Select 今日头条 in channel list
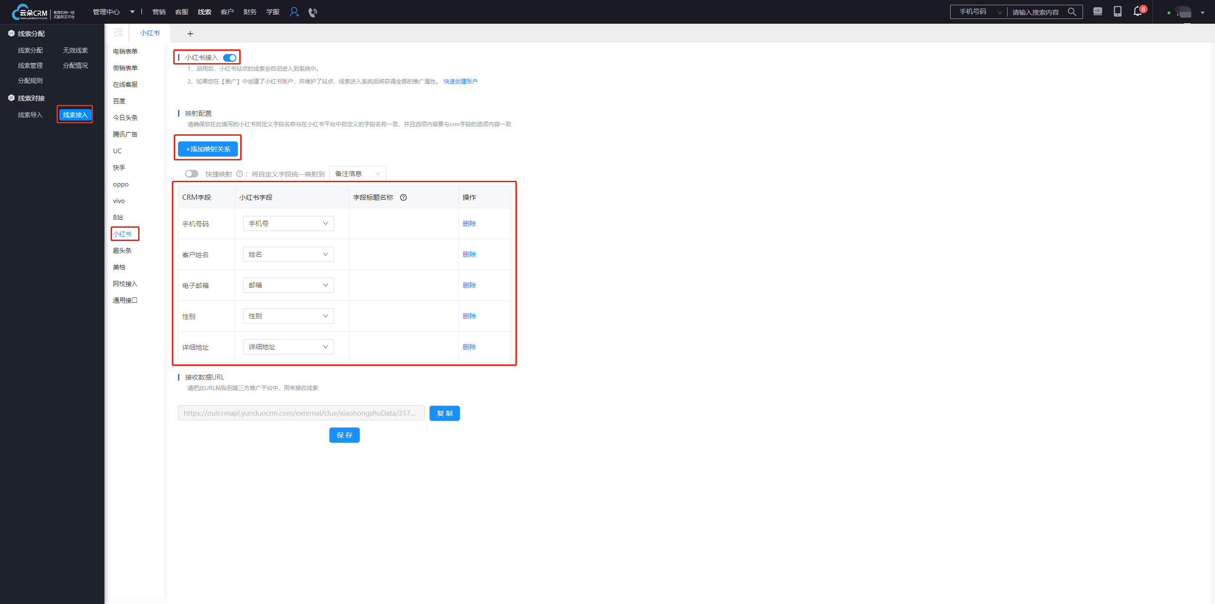Viewport: 1215px width, 604px height. tap(125, 118)
